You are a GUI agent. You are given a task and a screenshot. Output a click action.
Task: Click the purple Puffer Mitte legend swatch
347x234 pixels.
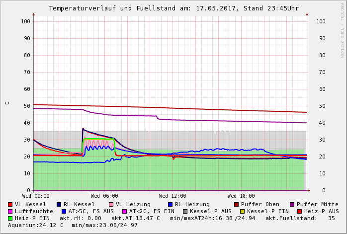pyautogui.click(x=292, y=205)
